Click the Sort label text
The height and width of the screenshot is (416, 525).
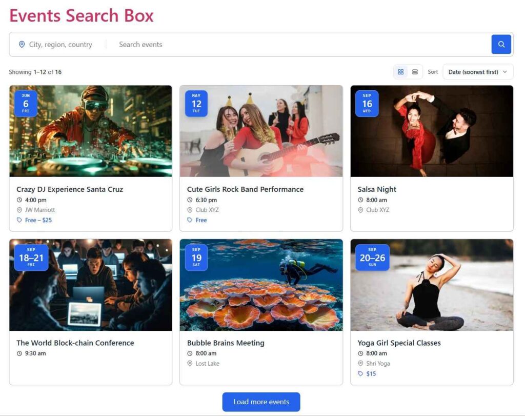click(433, 72)
